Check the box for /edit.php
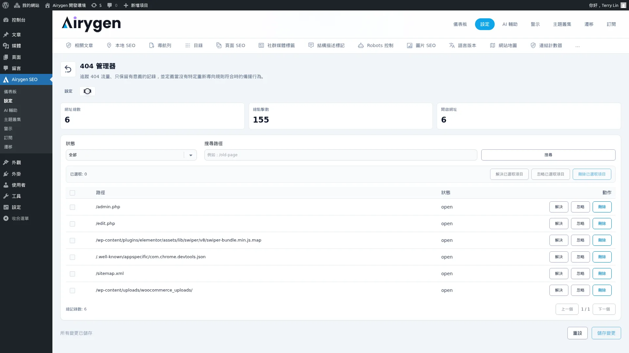Viewport: 629px width, 353px height. coord(72,224)
